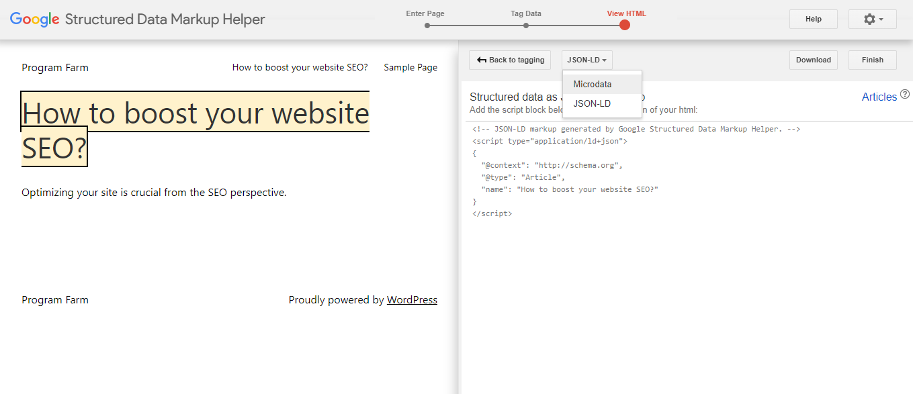The width and height of the screenshot is (913, 394).
Task: Click the View HTML step label
Action: [627, 13]
